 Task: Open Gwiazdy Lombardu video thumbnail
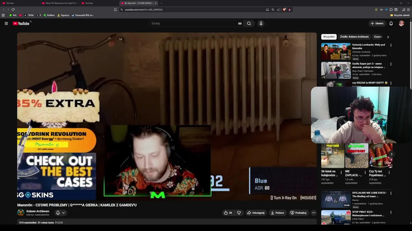point(336,51)
